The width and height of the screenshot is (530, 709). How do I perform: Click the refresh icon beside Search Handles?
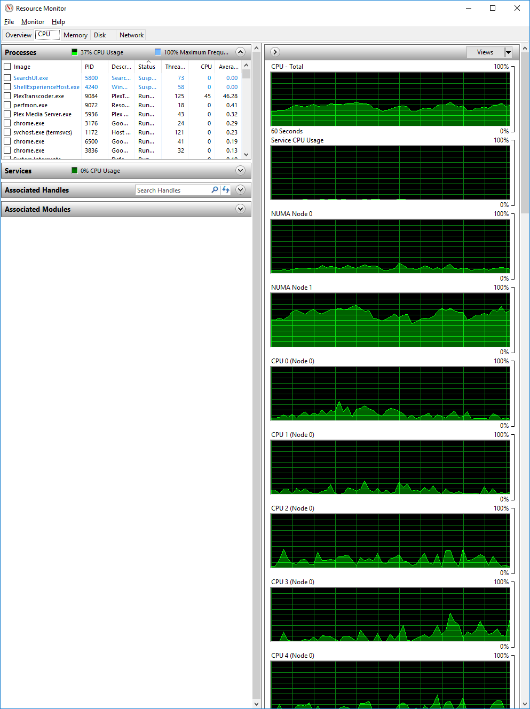point(226,190)
